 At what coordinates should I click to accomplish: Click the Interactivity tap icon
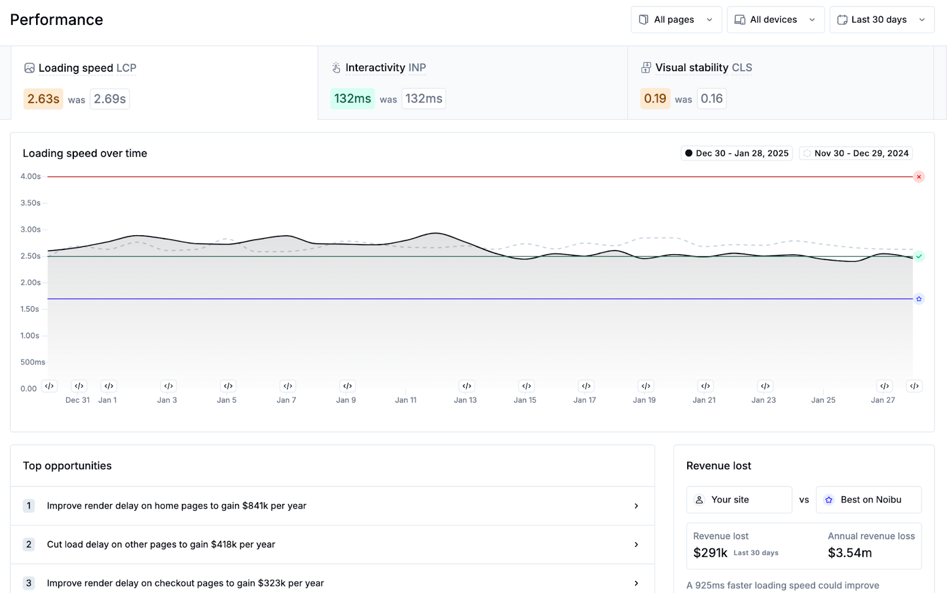[x=336, y=68]
